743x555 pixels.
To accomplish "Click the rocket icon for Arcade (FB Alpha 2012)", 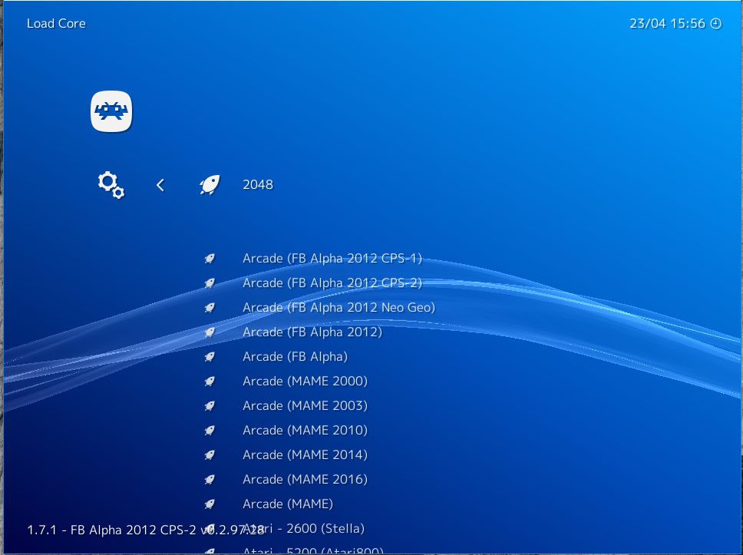I will tap(210, 332).
